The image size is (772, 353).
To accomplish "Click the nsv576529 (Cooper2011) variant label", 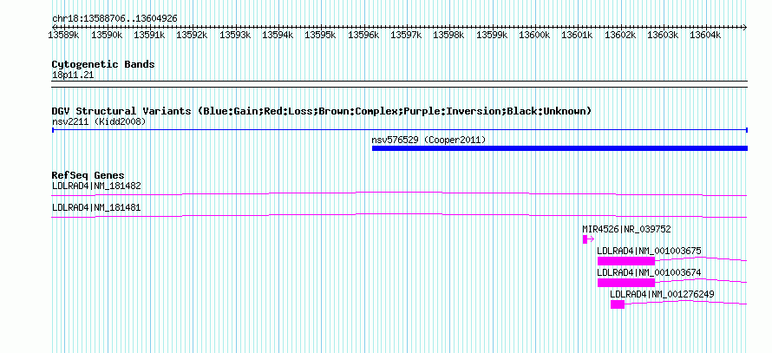I will click(429, 141).
